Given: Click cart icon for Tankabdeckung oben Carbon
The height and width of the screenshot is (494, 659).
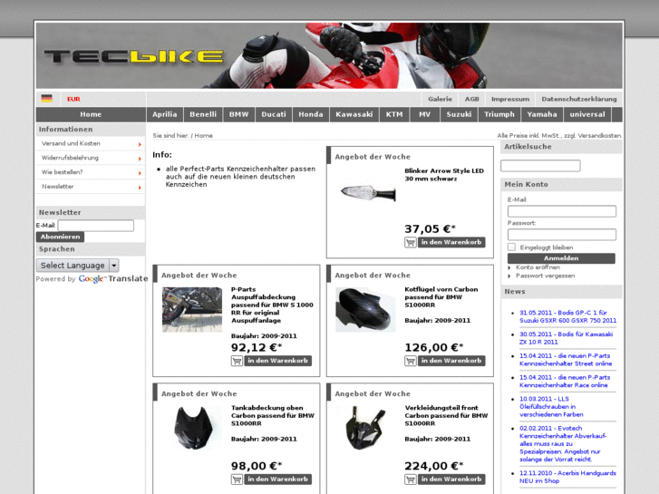Looking at the screenshot, I should point(237,479).
